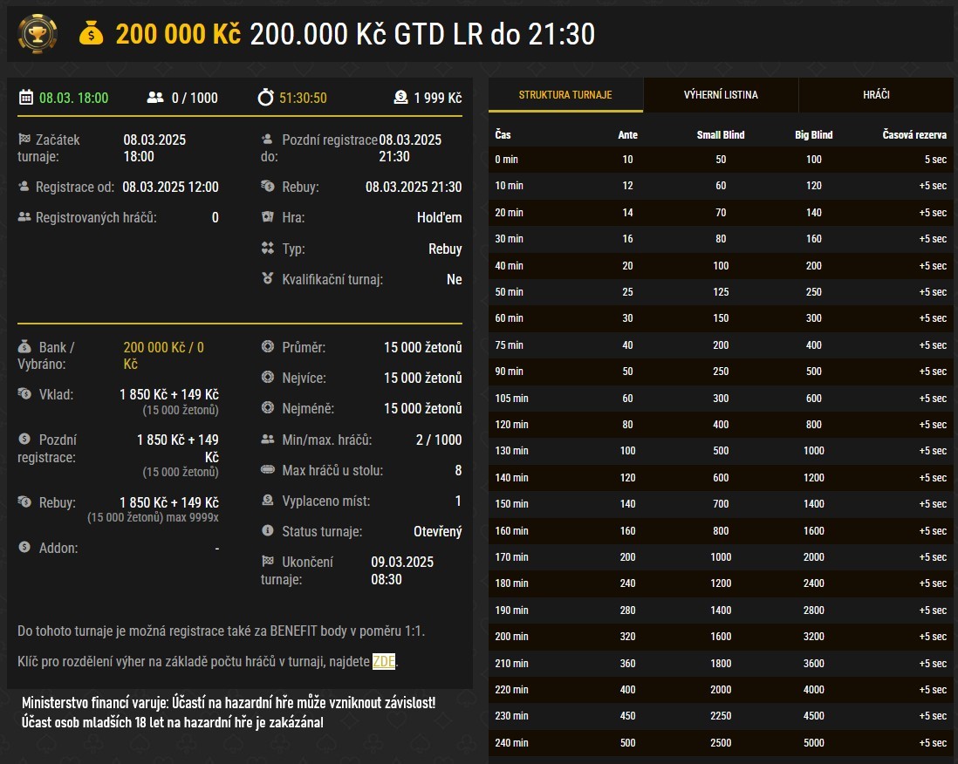Click the chip icon beside Nejvíce
This screenshot has width=958, height=764.
pyautogui.click(x=268, y=377)
